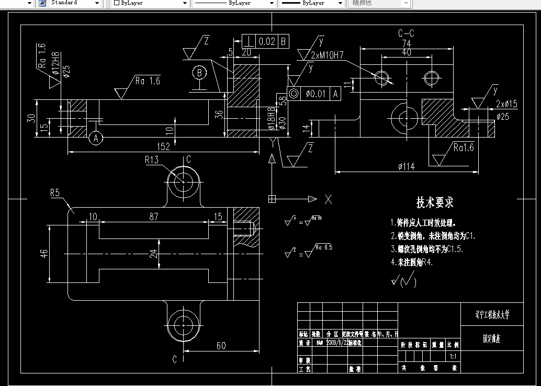Click the UCS origin icon

click(271, 199)
